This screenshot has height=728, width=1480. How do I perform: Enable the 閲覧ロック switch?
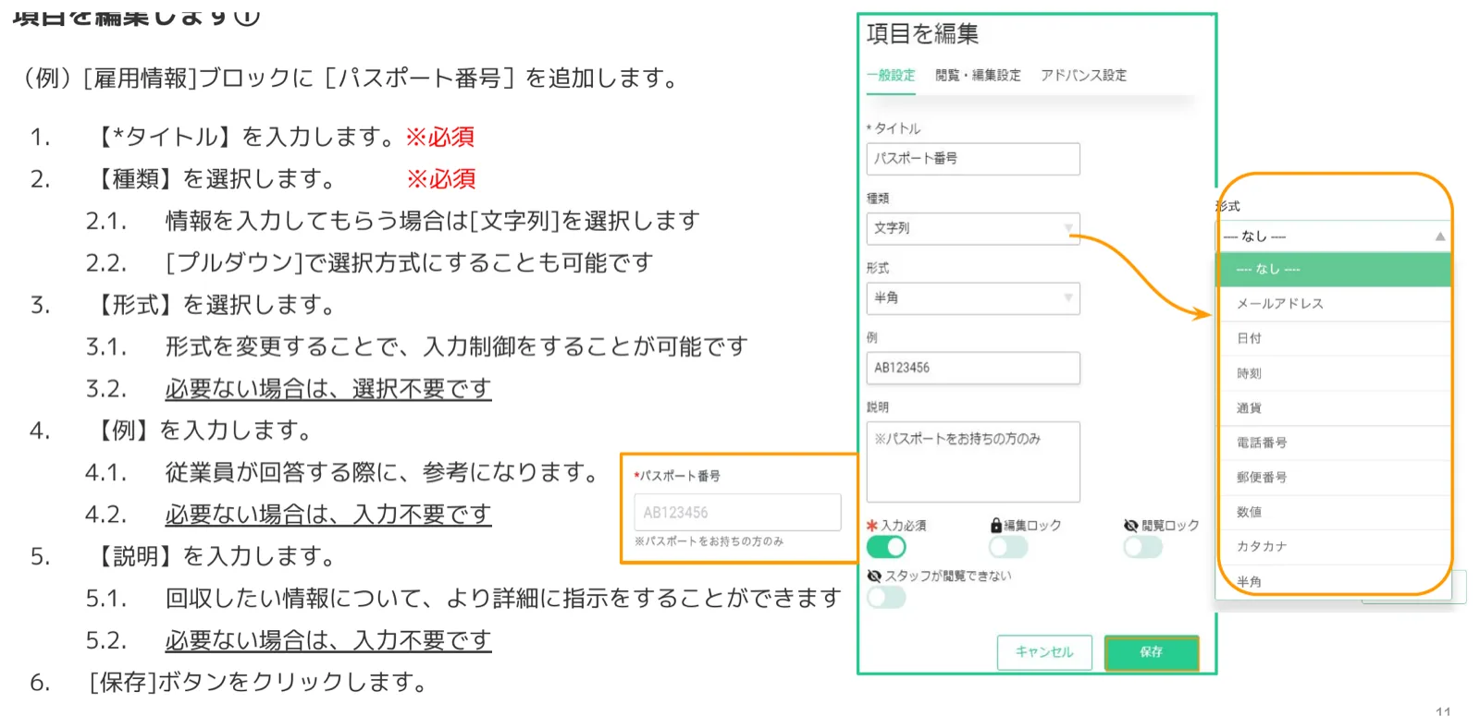click(x=1143, y=547)
